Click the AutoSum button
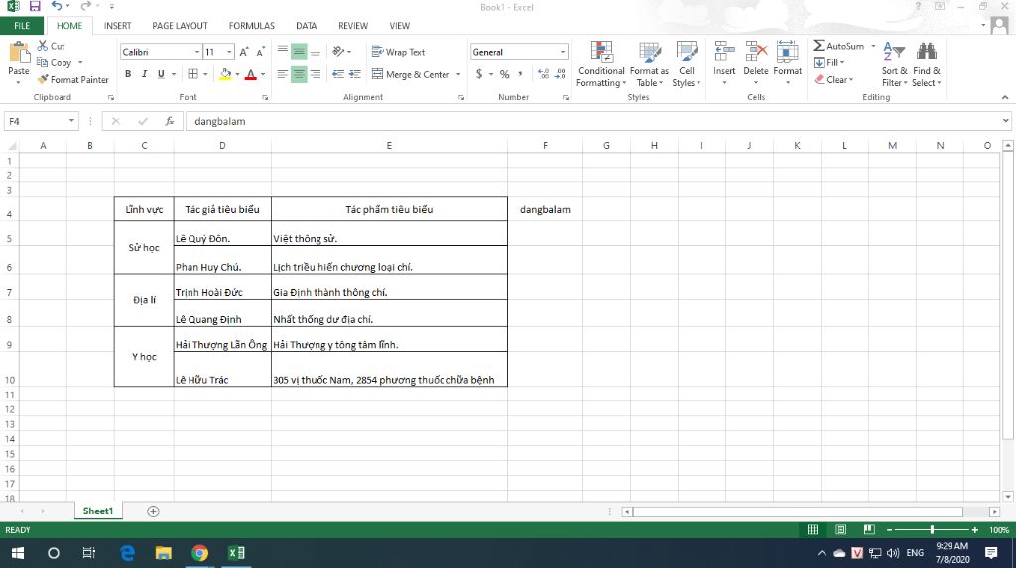The width and height of the screenshot is (1016, 568). click(x=838, y=46)
